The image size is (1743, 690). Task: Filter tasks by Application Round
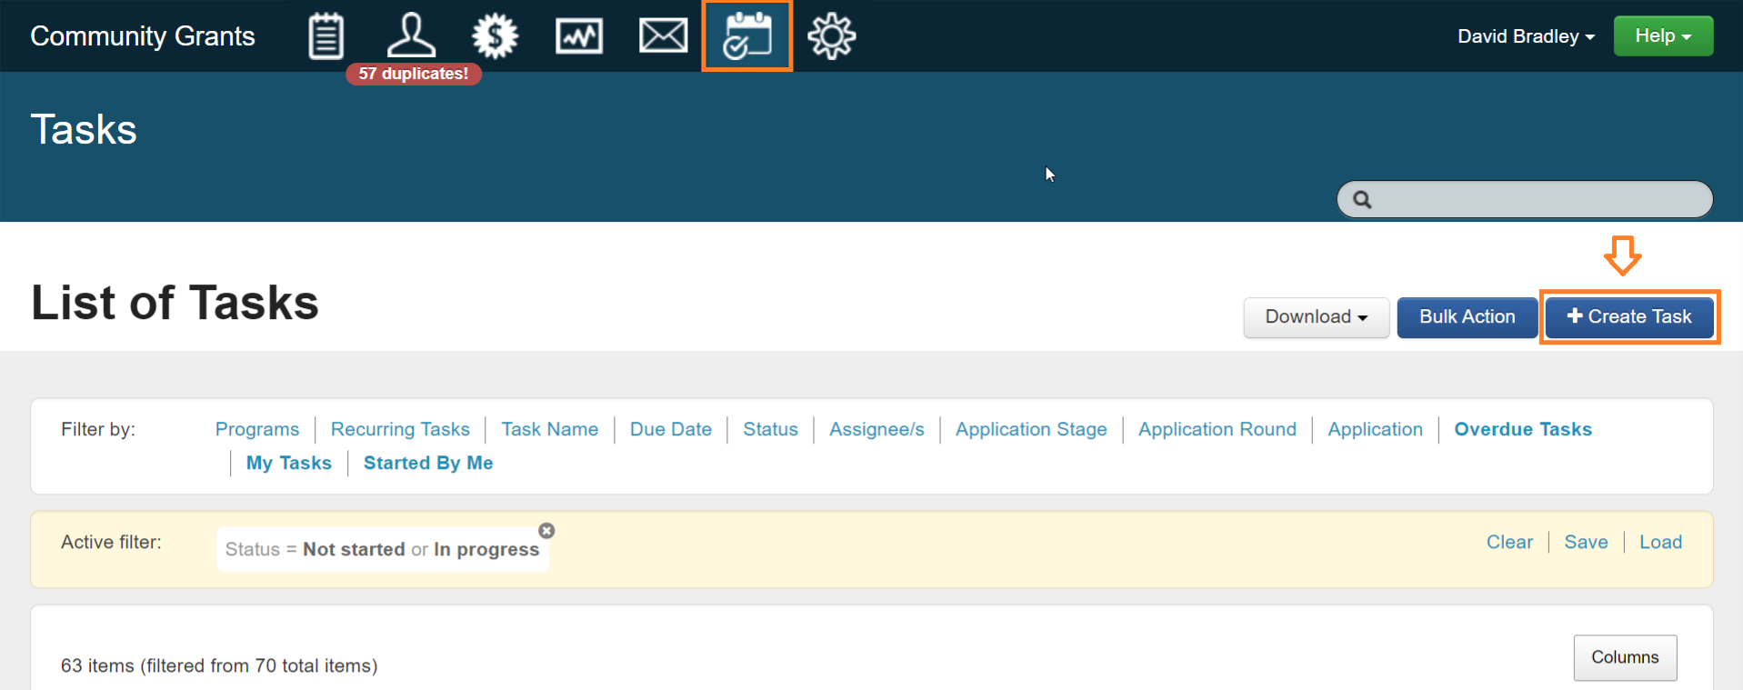pyautogui.click(x=1217, y=429)
